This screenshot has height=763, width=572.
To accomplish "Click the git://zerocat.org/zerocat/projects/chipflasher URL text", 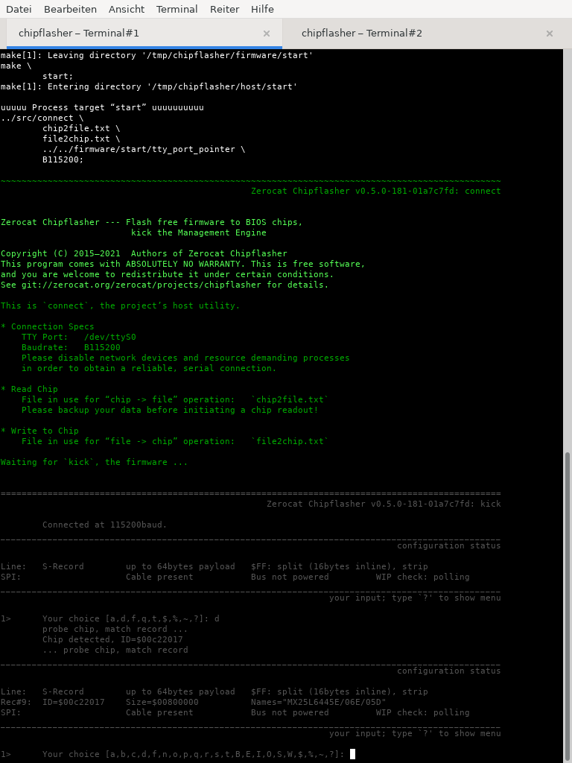I will click(x=141, y=285).
